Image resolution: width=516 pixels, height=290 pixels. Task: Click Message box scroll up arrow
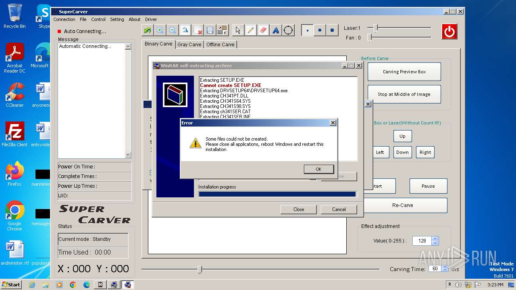[128, 47]
